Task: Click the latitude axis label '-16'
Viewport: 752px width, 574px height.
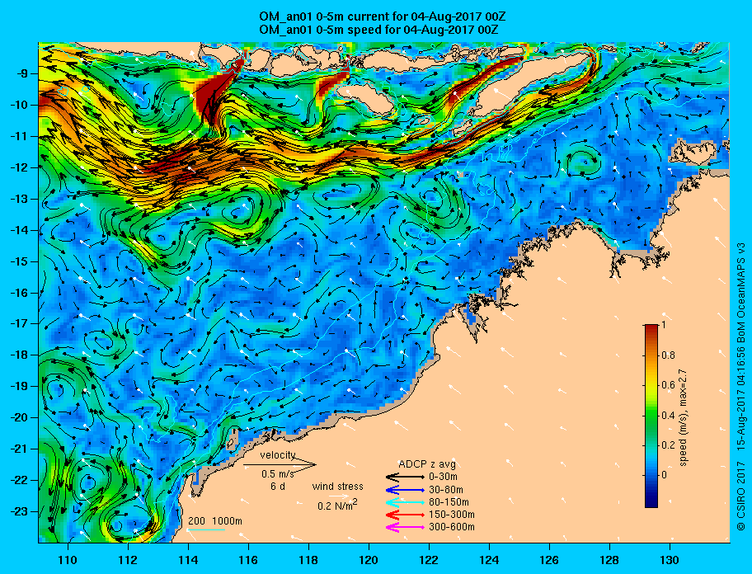Action: (20, 293)
